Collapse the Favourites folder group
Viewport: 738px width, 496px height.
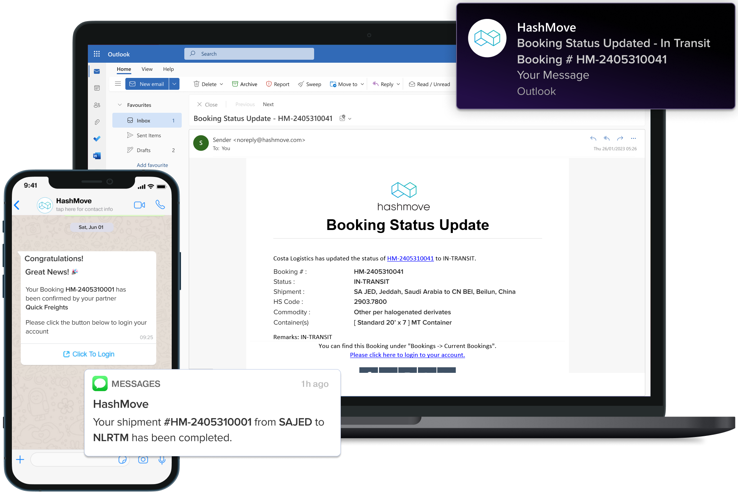[120, 105]
